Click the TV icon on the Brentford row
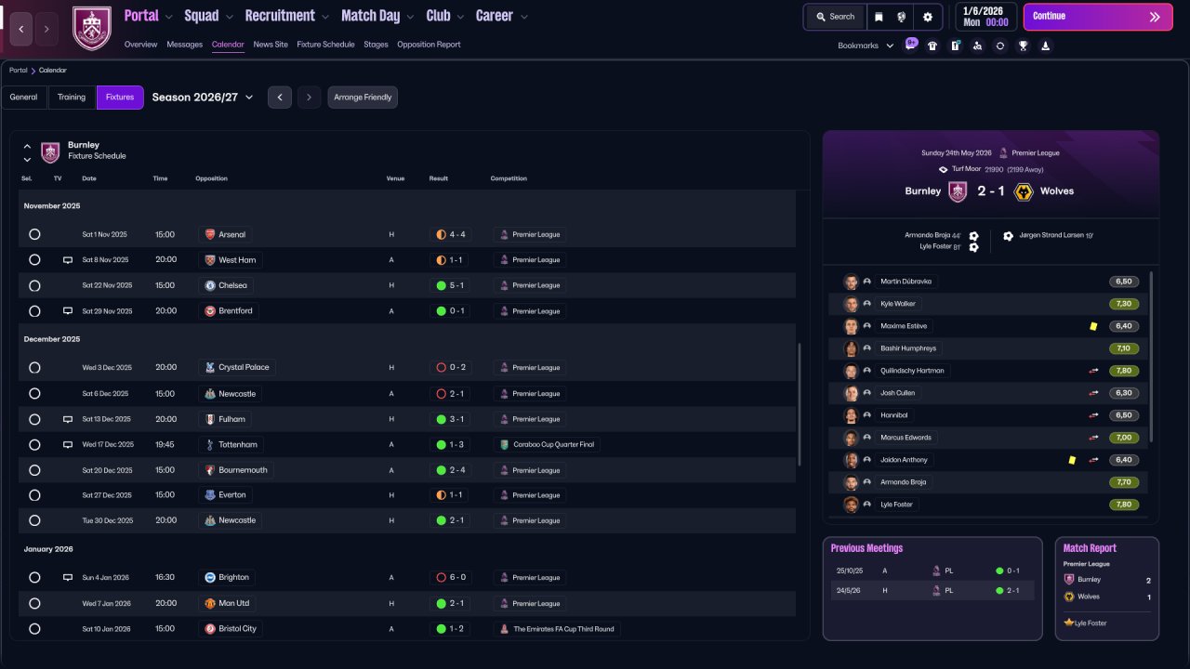This screenshot has height=669, width=1190. point(68,311)
